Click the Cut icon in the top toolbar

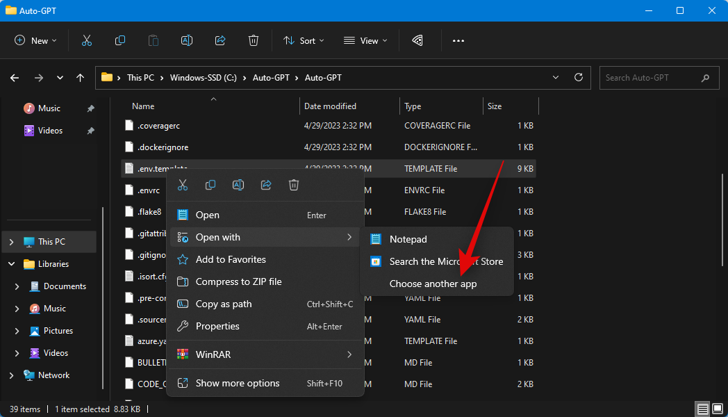point(87,40)
